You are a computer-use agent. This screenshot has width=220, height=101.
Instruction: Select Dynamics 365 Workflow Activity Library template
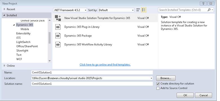[x=105, y=45]
